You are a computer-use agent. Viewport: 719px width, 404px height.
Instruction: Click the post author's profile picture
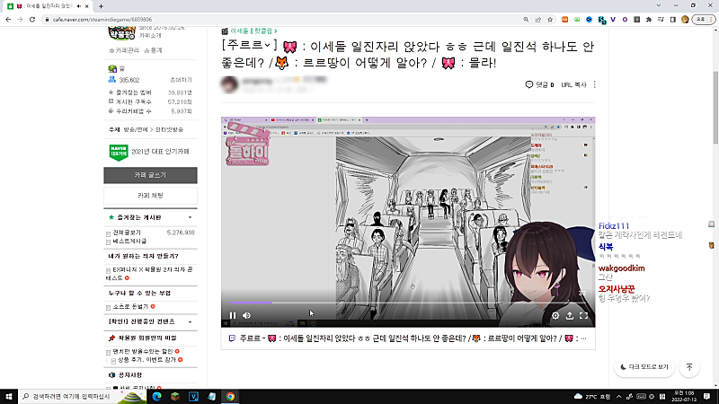point(229,84)
